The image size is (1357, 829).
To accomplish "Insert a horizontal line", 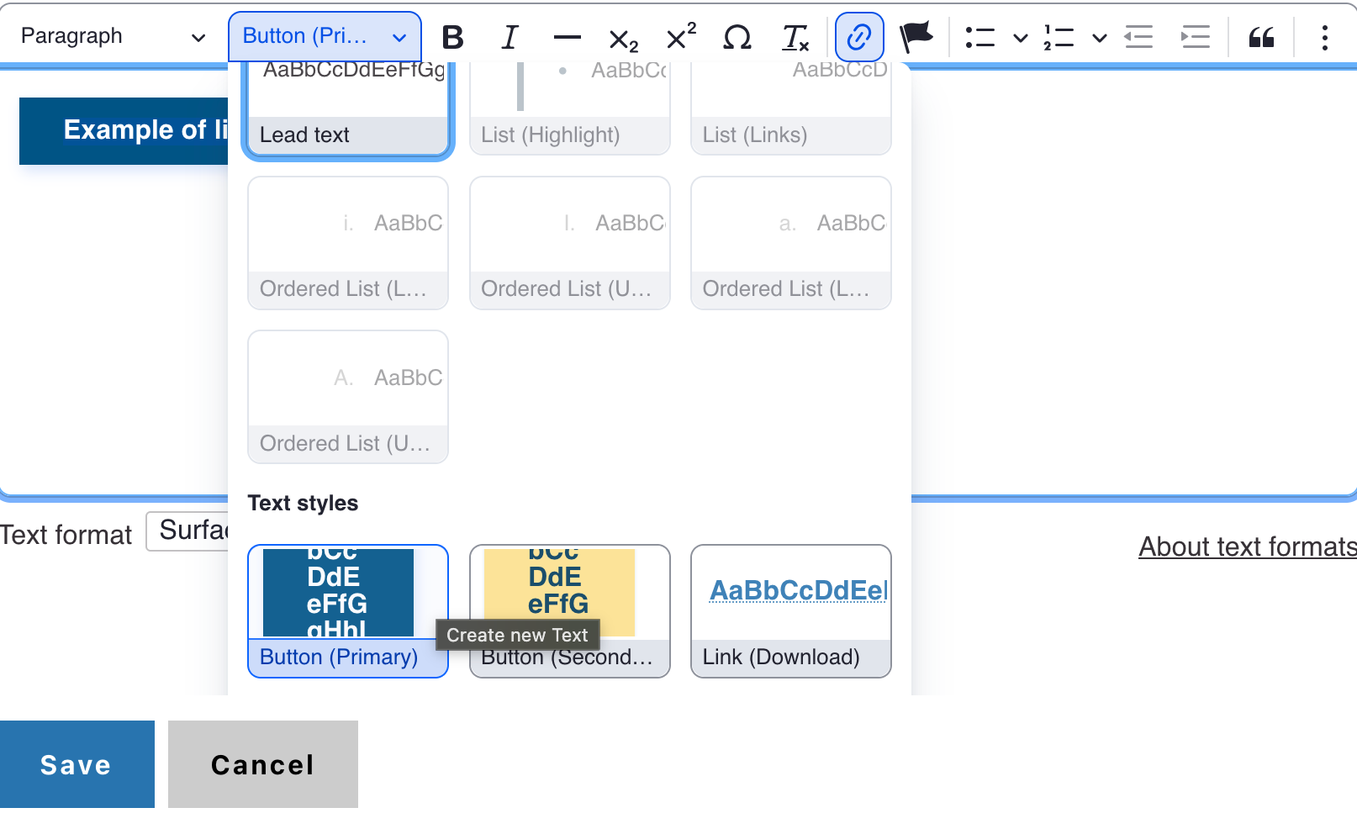I will [567, 37].
